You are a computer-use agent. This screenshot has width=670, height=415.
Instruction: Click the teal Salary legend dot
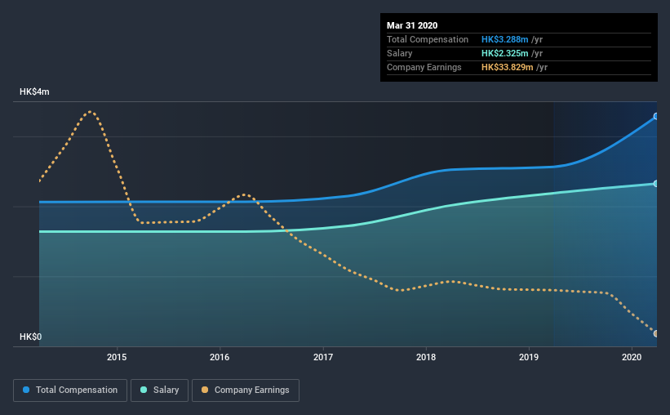144,390
